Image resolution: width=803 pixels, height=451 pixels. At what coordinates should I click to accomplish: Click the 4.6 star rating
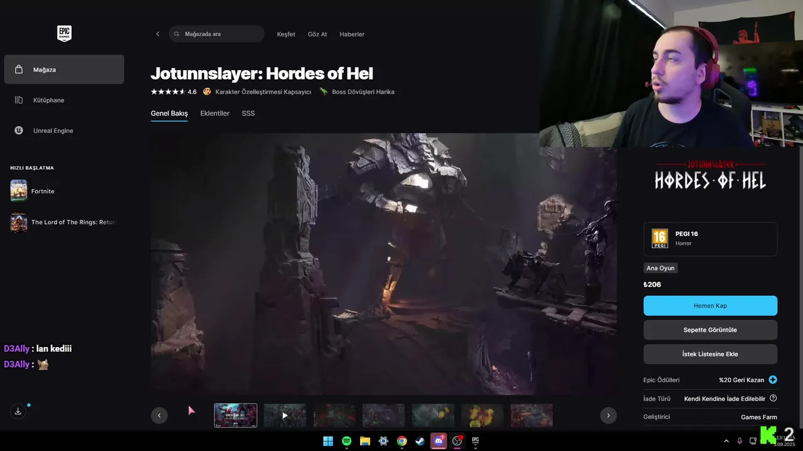[x=173, y=91]
